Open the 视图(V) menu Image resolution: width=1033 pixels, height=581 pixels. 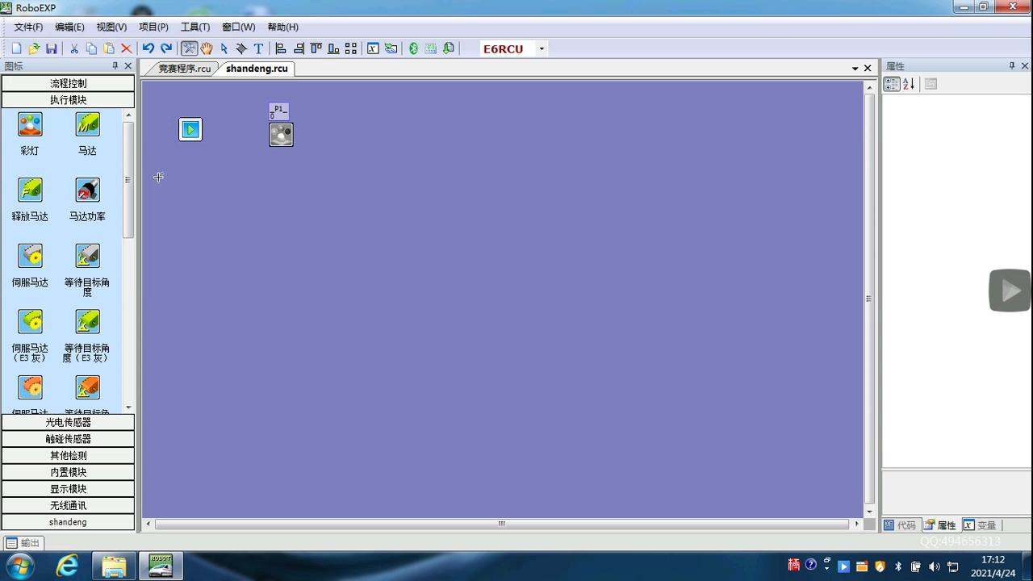(111, 27)
